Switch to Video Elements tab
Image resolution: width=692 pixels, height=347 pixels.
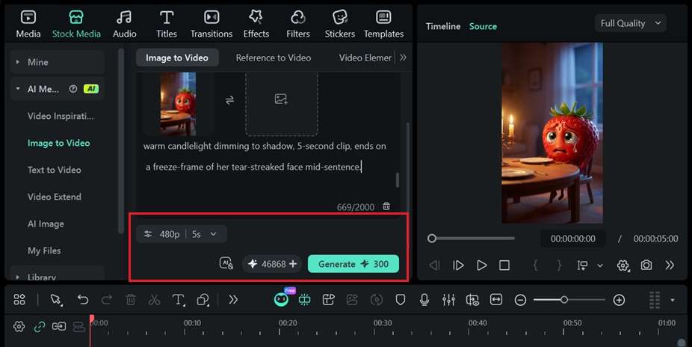[x=365, y=58]
